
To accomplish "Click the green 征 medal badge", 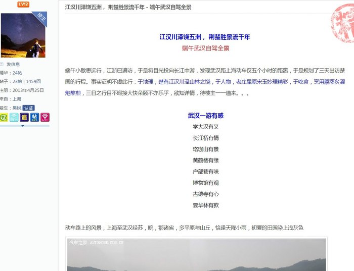I will tap(4, 118).
